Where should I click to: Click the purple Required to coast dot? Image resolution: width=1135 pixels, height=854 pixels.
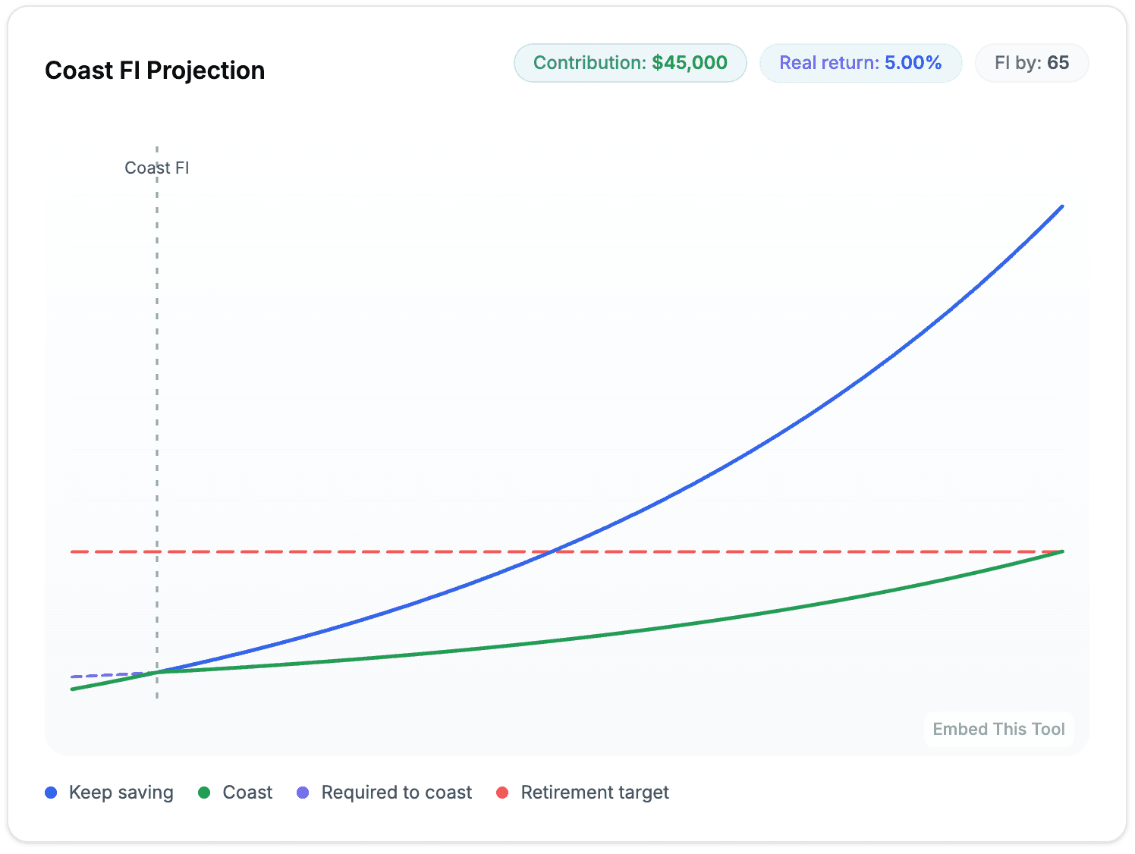[303, 793]
